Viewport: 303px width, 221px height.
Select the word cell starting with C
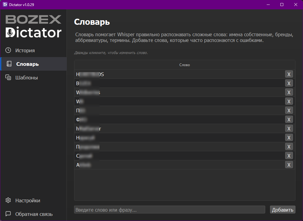pyautogui.click(x=179, y=156)
